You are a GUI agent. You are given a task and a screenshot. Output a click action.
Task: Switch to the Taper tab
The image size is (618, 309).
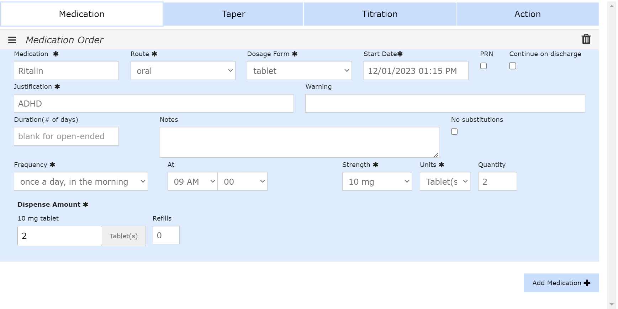pos(233,14)
